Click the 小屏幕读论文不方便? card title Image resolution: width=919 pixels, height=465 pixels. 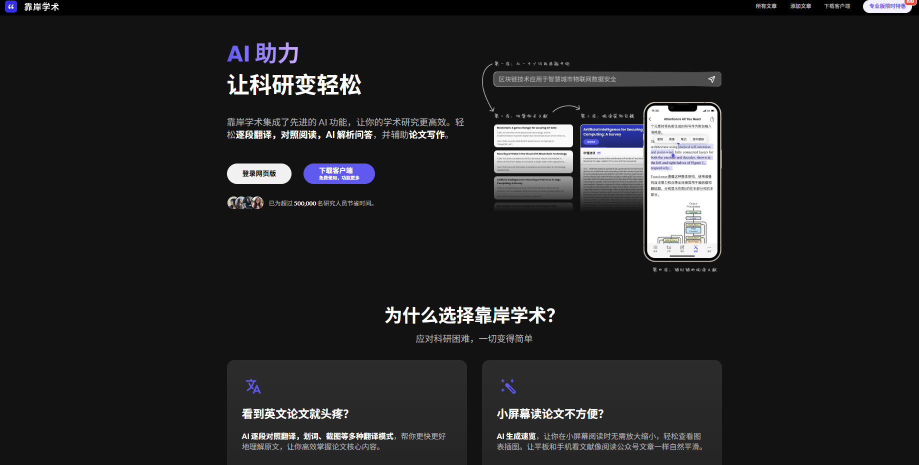pyautogui.click(x=550, y=414)
